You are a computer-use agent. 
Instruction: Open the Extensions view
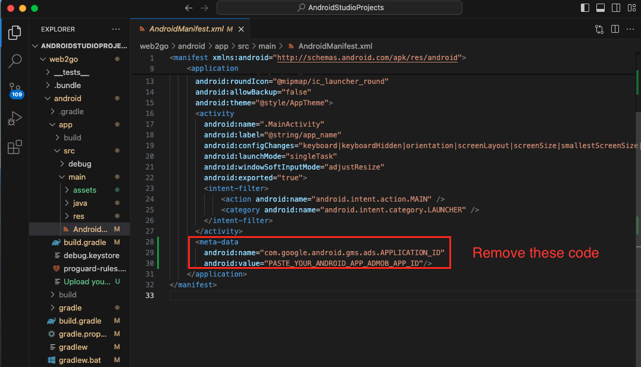[x=15, y=147]
